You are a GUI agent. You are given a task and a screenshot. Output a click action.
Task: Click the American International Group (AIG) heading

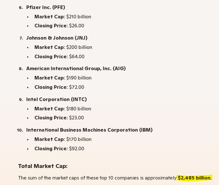point(76,69)
